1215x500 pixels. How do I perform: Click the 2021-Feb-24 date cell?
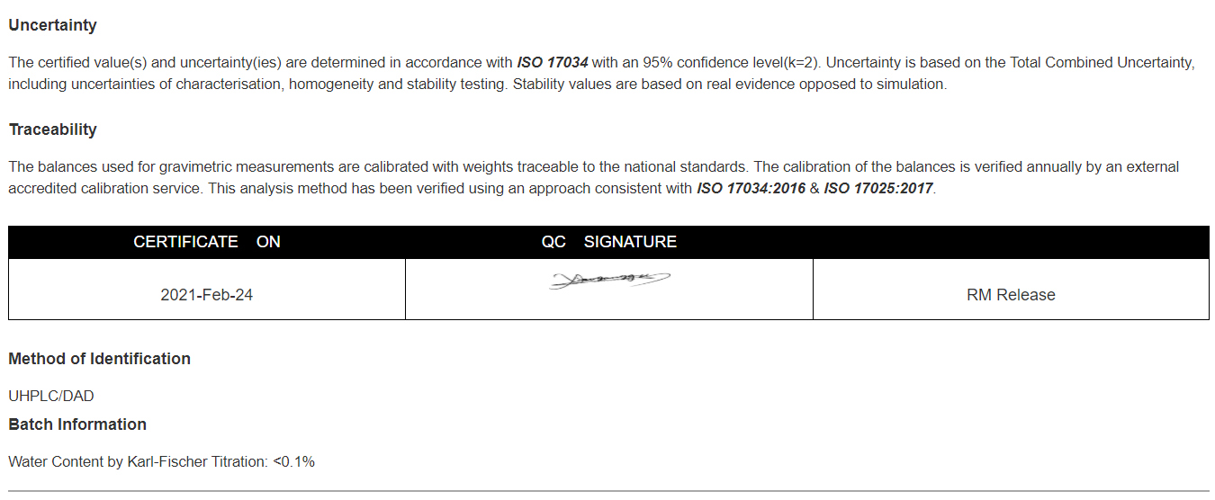click(x=207, y=295)
